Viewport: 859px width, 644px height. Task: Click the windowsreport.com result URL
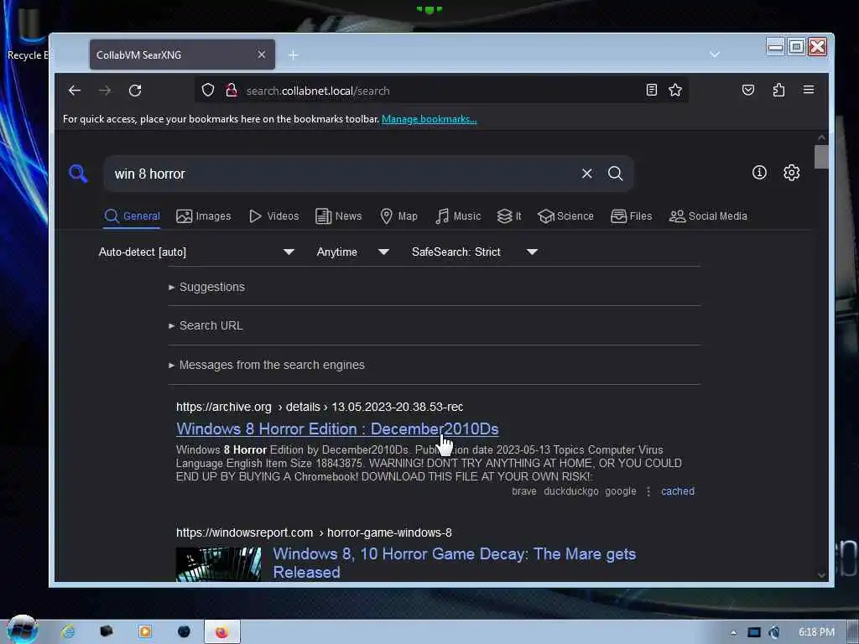(x=314, y=532)
